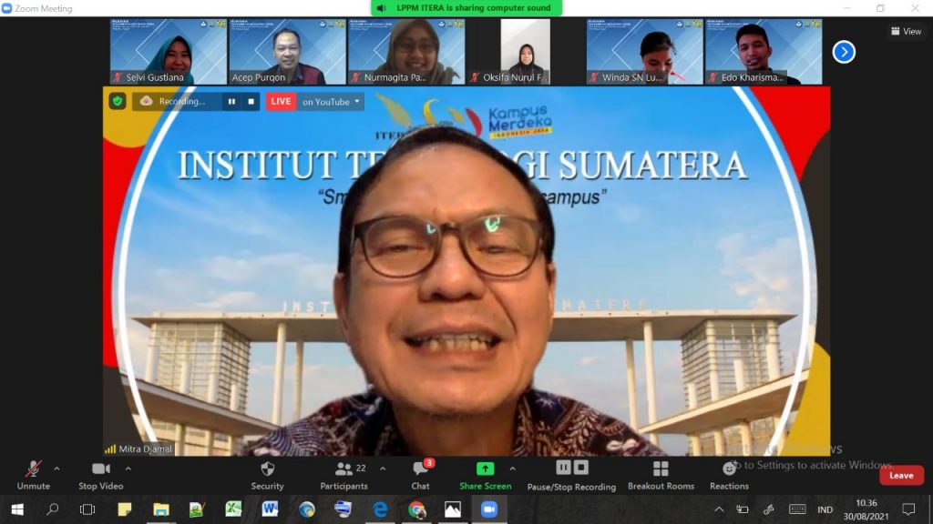Open the Windows notification center
Screen dimensions: 933x524
[x=908, y=509]
